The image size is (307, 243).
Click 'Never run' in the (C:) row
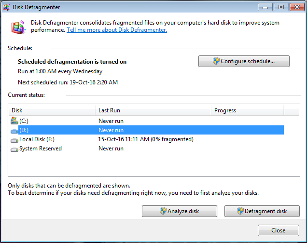coord(111,121)
